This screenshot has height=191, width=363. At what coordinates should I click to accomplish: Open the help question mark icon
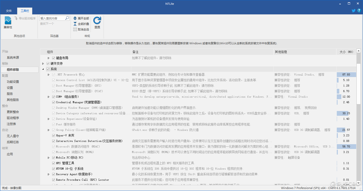[x=359, y=11]
